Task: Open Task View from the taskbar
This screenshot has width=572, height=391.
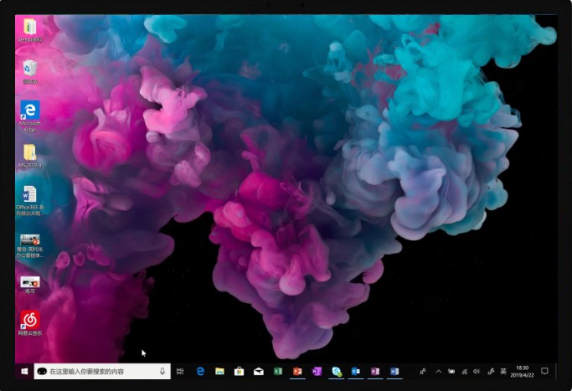Action: coord(180,371)
